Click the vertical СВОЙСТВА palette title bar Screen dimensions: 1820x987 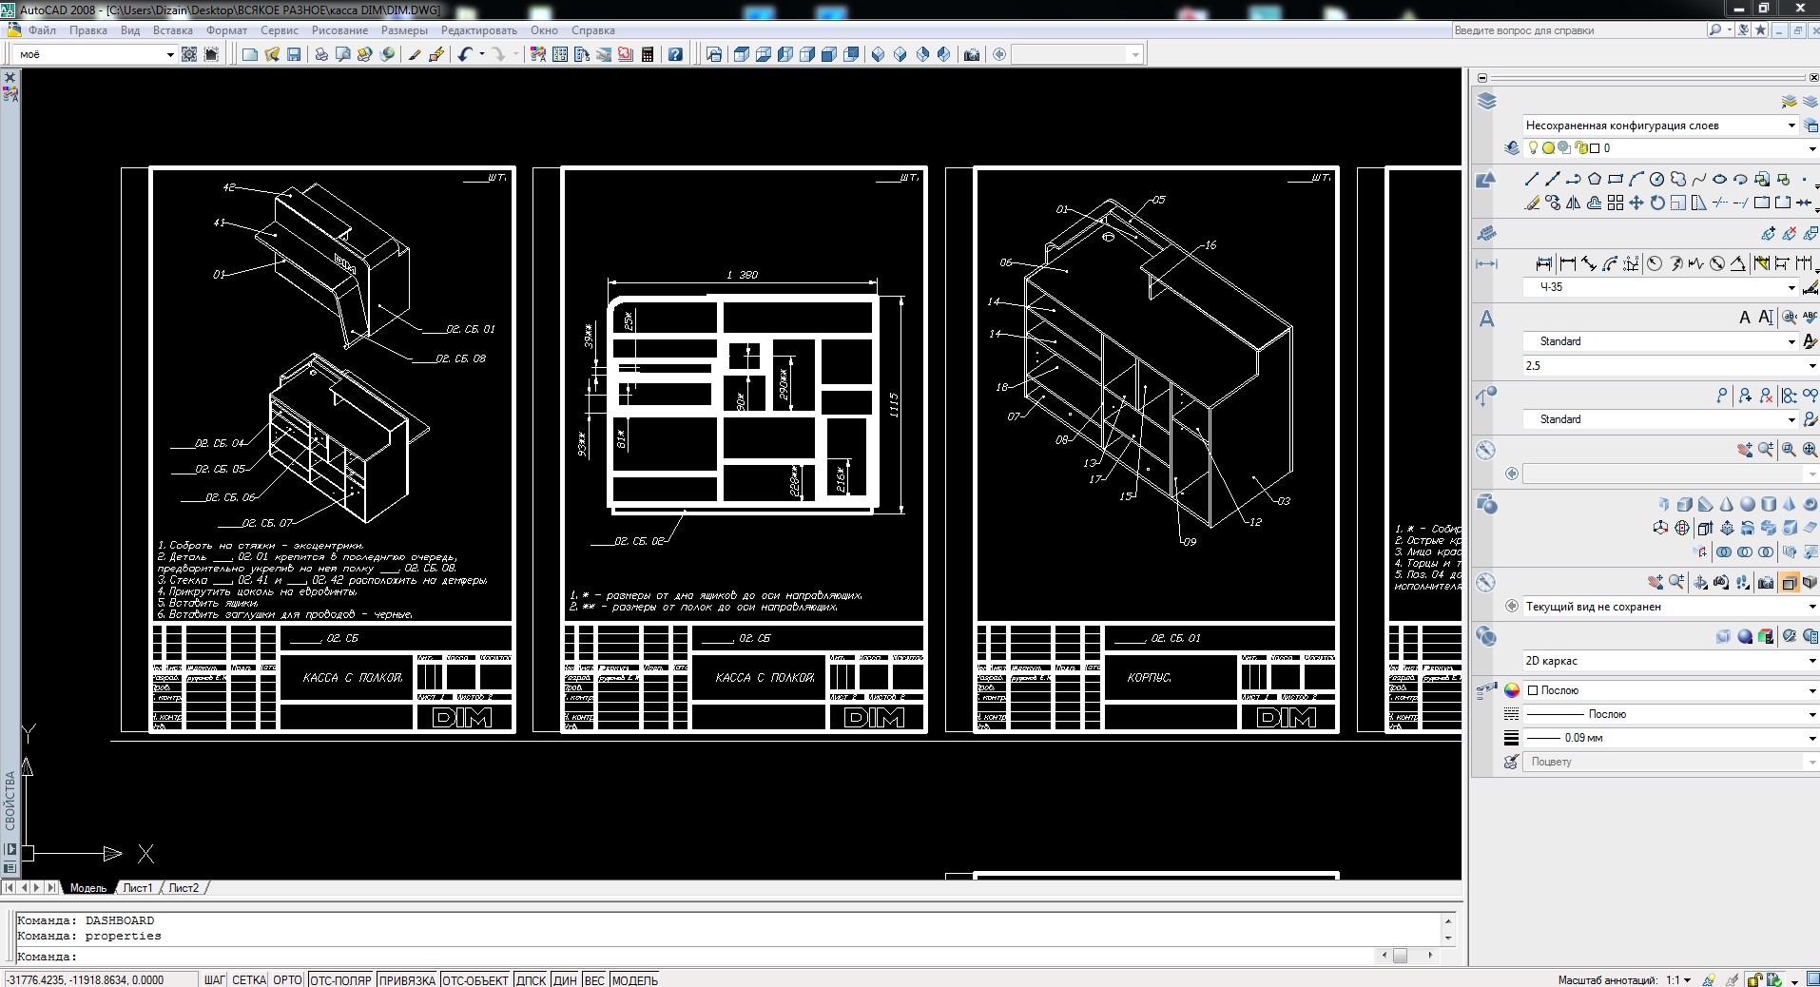coord(10,801)
